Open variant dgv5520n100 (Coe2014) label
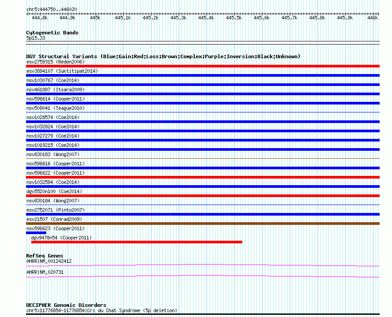The image size is (392, 317). tap(54, 191)
